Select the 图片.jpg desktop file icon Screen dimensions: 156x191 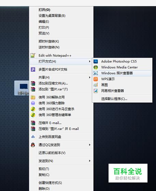[22, 88]
